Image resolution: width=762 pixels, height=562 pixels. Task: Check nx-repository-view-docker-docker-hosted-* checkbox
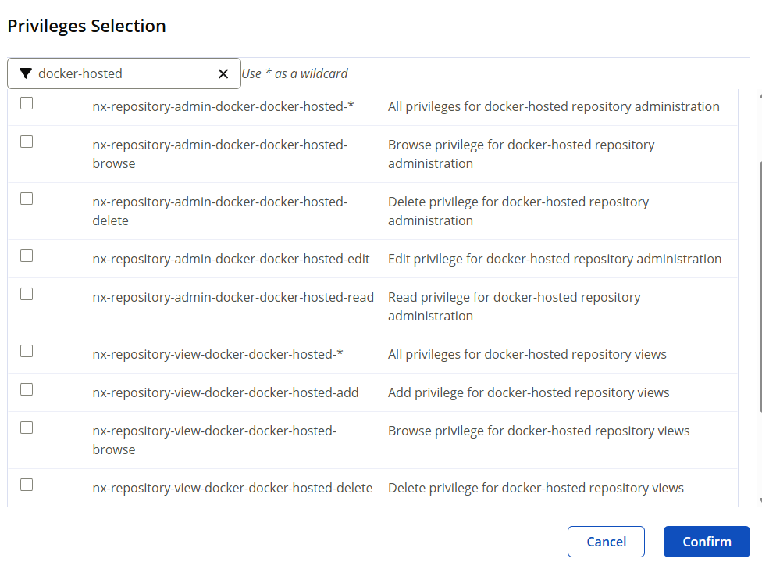pyautogui.click(x=27, y=351)
